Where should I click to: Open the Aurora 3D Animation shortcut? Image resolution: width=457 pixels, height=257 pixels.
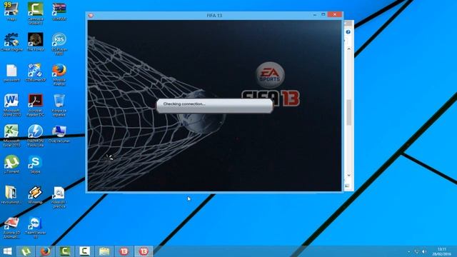click(11, 228)
